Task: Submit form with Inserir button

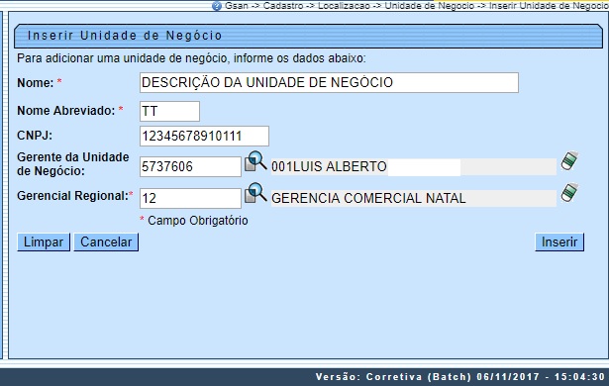Action: click(559, 241)
